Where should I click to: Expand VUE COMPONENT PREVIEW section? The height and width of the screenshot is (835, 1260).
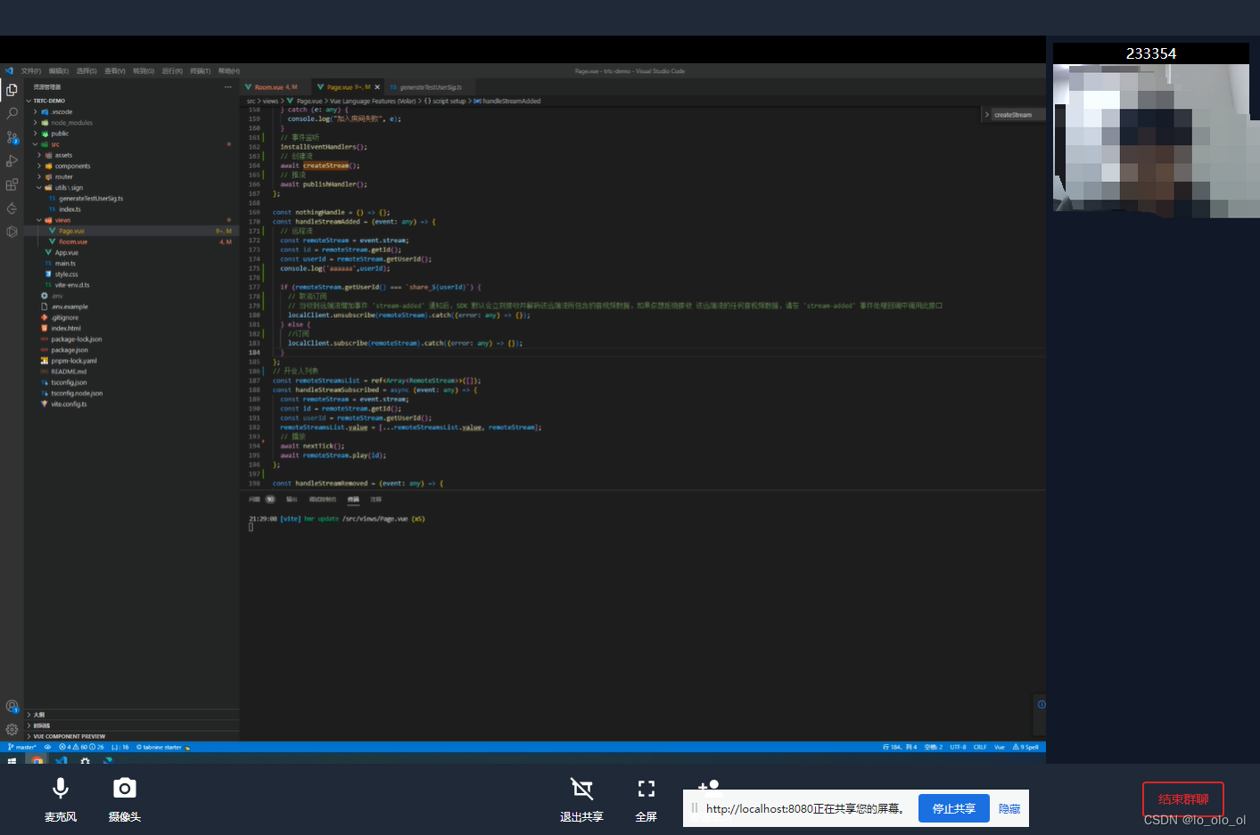pyautogui.click(x=69, y=736)
